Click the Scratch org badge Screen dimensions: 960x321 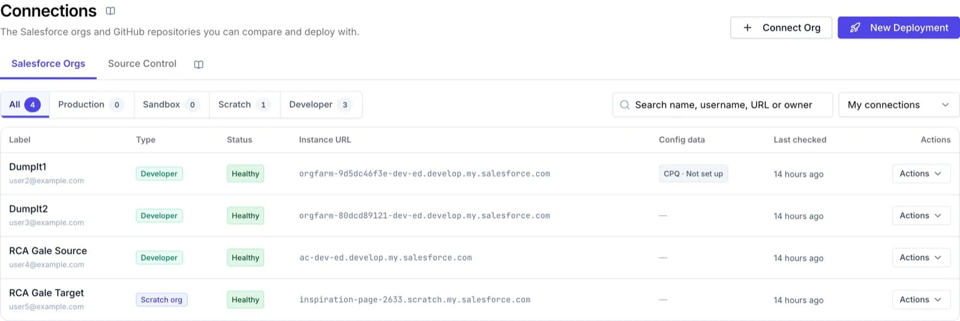161,299
